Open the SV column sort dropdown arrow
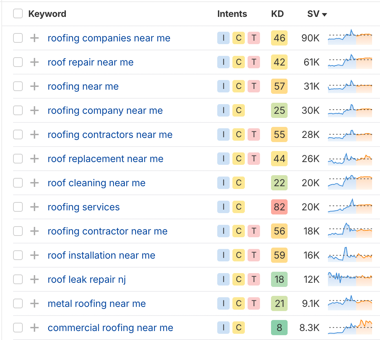This screenshot has height=340, width=380. pos(324,14)
